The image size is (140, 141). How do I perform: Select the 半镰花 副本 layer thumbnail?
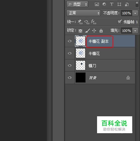click(81, 41)
